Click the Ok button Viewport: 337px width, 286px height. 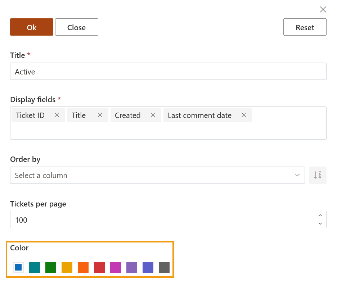pyautogui.click(x=32, y=27)
